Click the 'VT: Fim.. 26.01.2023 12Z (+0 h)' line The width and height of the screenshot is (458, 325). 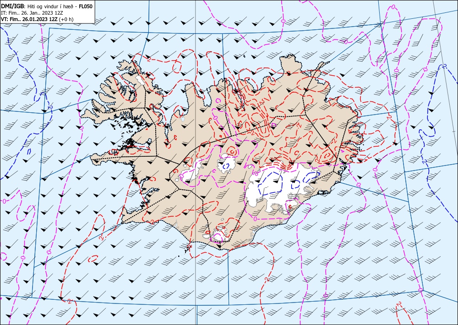37,19
